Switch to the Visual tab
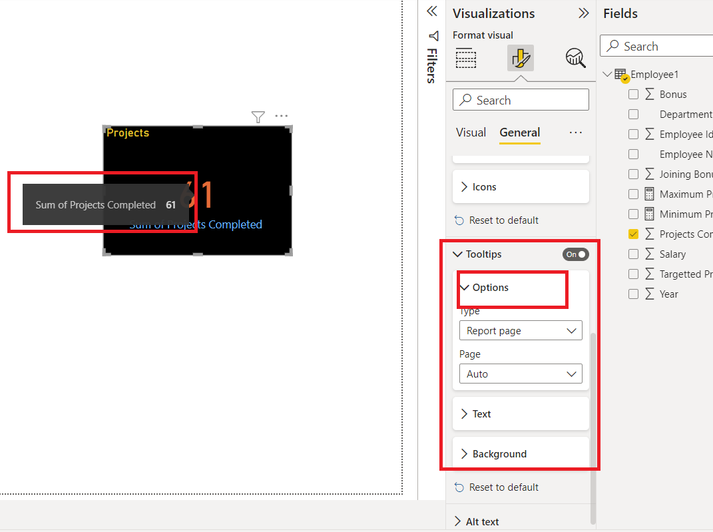 click(x=471, y=133)
